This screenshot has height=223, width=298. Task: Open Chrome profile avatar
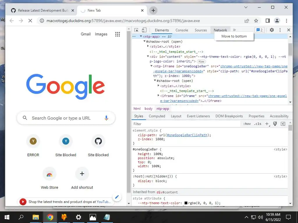click(277, 21)
